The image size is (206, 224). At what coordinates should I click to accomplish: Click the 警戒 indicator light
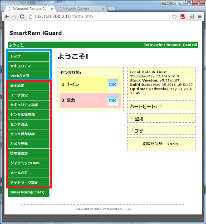(x=132, y=118)
